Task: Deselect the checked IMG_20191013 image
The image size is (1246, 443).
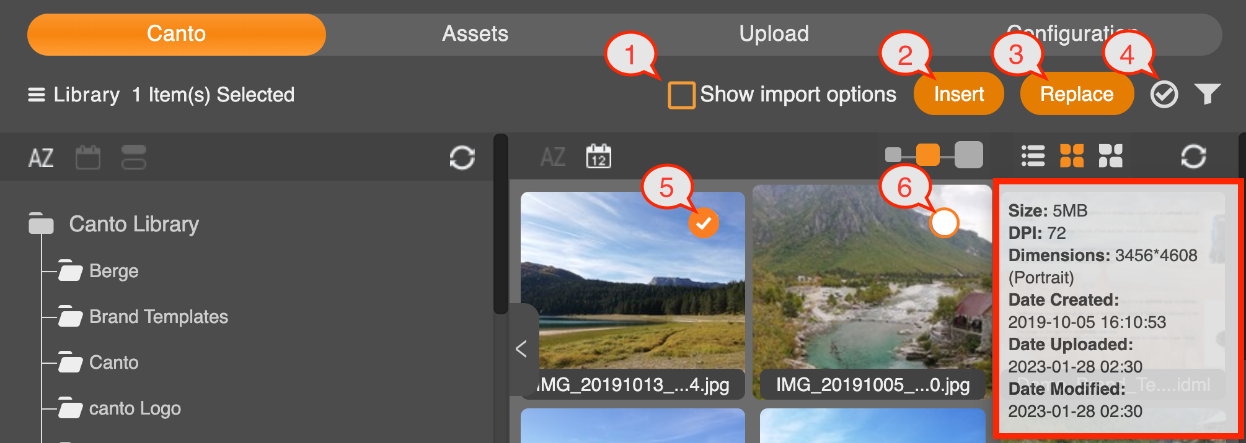Action: [x=704, y=223]
